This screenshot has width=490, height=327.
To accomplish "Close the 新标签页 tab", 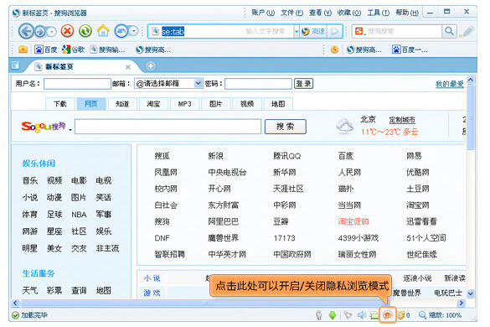I will pyautogui.click(x=128, y=67).
